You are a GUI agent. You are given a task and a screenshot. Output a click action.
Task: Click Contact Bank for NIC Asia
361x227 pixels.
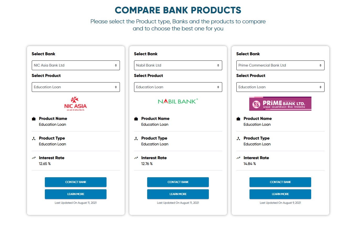76,182
